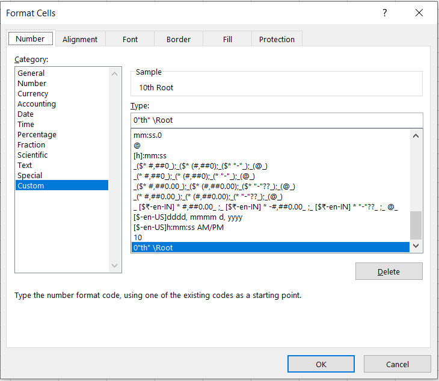The image size is (439, 381).
Task: Select the Fill tab
Action: [x=227, y=39]
